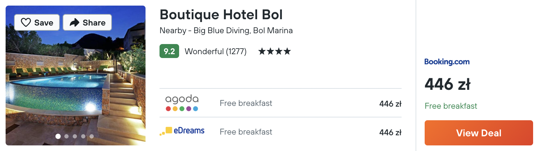Select the fifth carousel dot

click(x=92, y=136)
